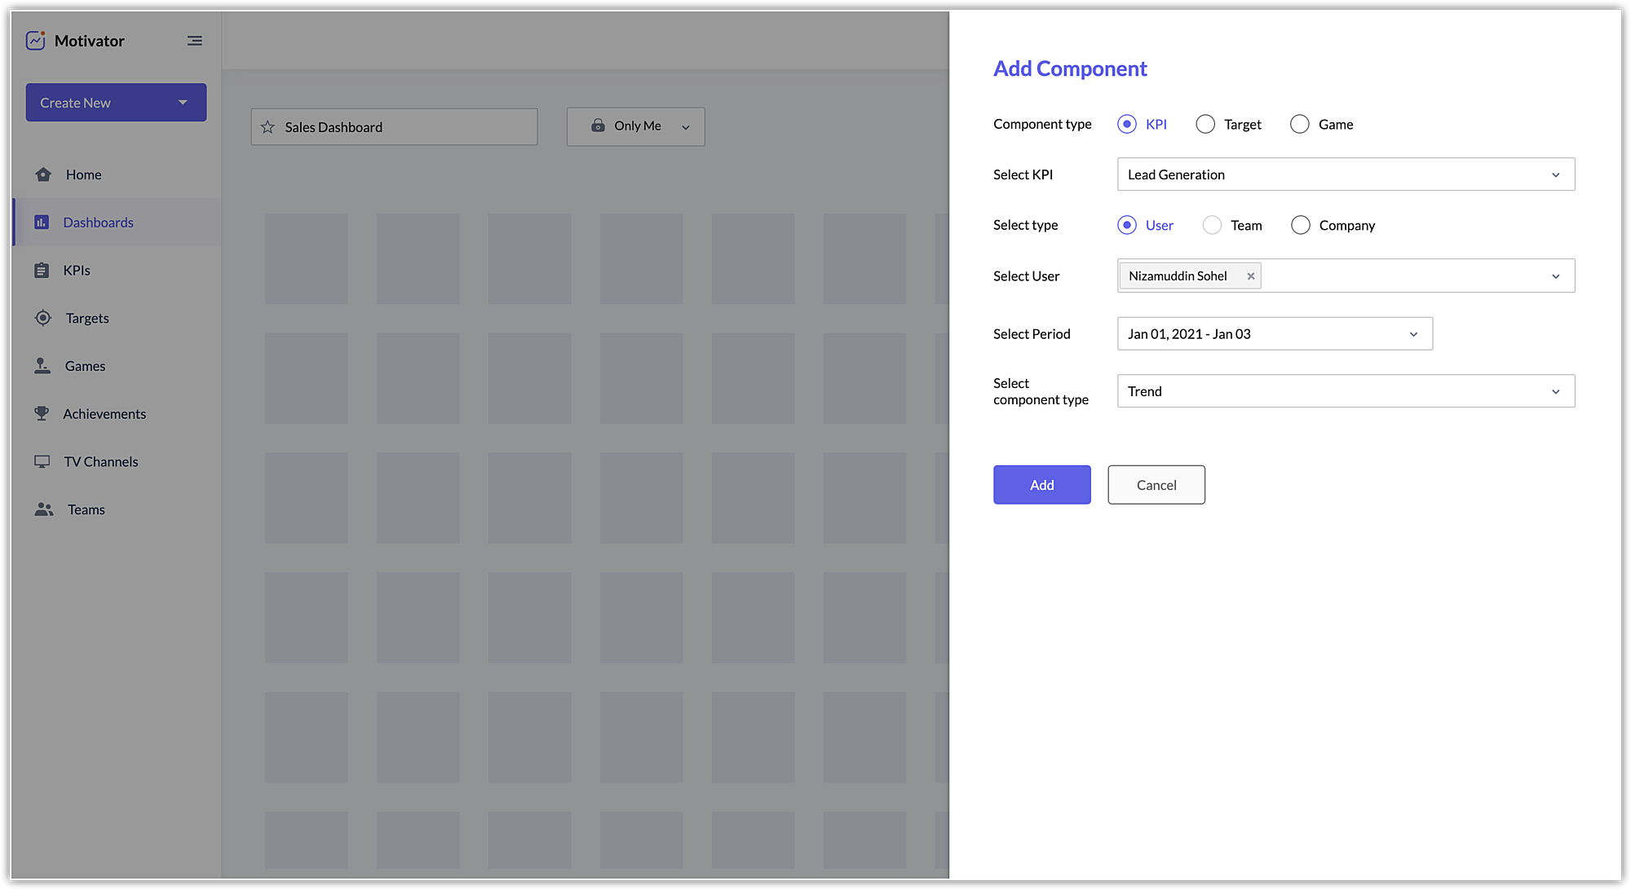This screenshot has width=1631, height=890.
Task: Click the Home house icon
Action: pyautogui.click(x=43, y=174)
